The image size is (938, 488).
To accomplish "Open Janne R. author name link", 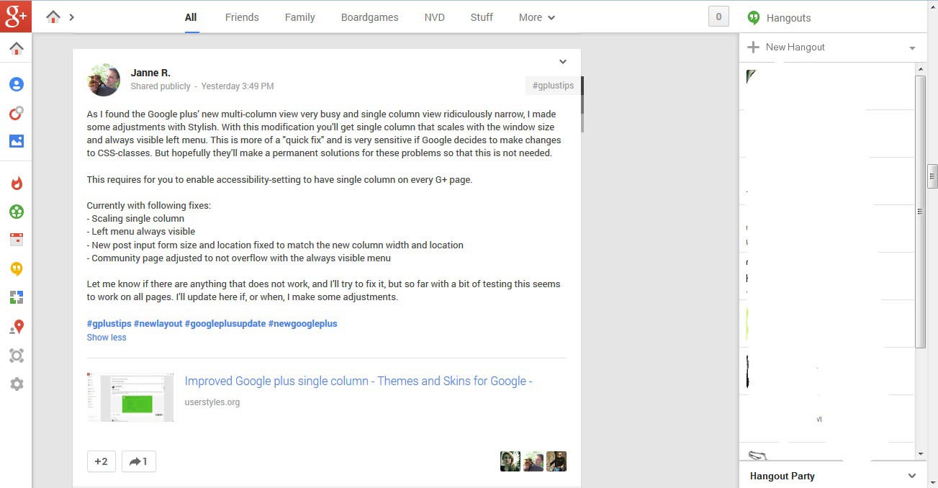I will click(150, 73).
